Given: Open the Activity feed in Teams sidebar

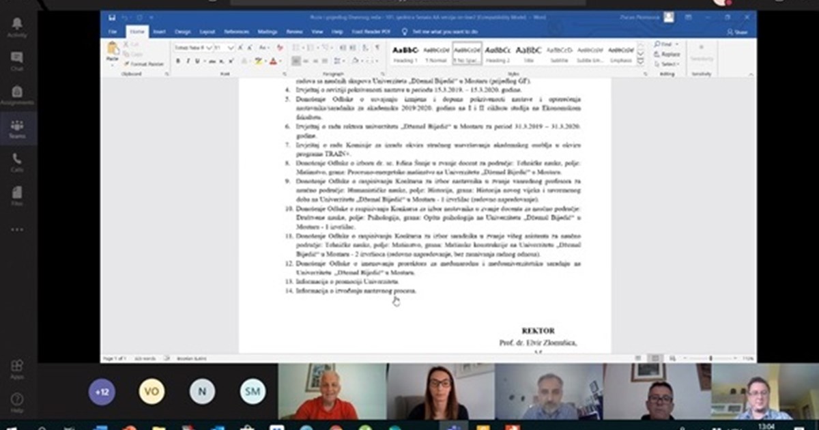Looking at the screenshot, I should pos(17,26).
